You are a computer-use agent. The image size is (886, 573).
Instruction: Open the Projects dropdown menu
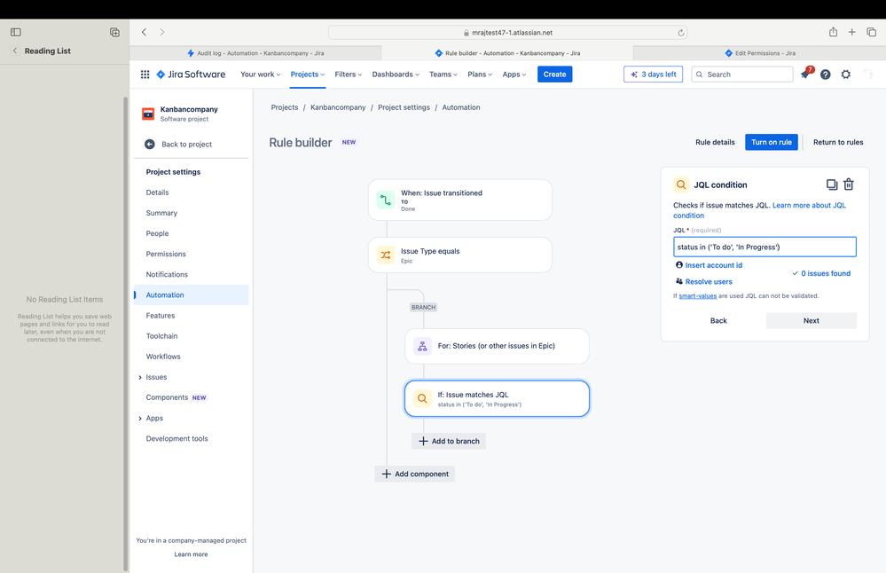pyautogui.click(x=308, y=74)
